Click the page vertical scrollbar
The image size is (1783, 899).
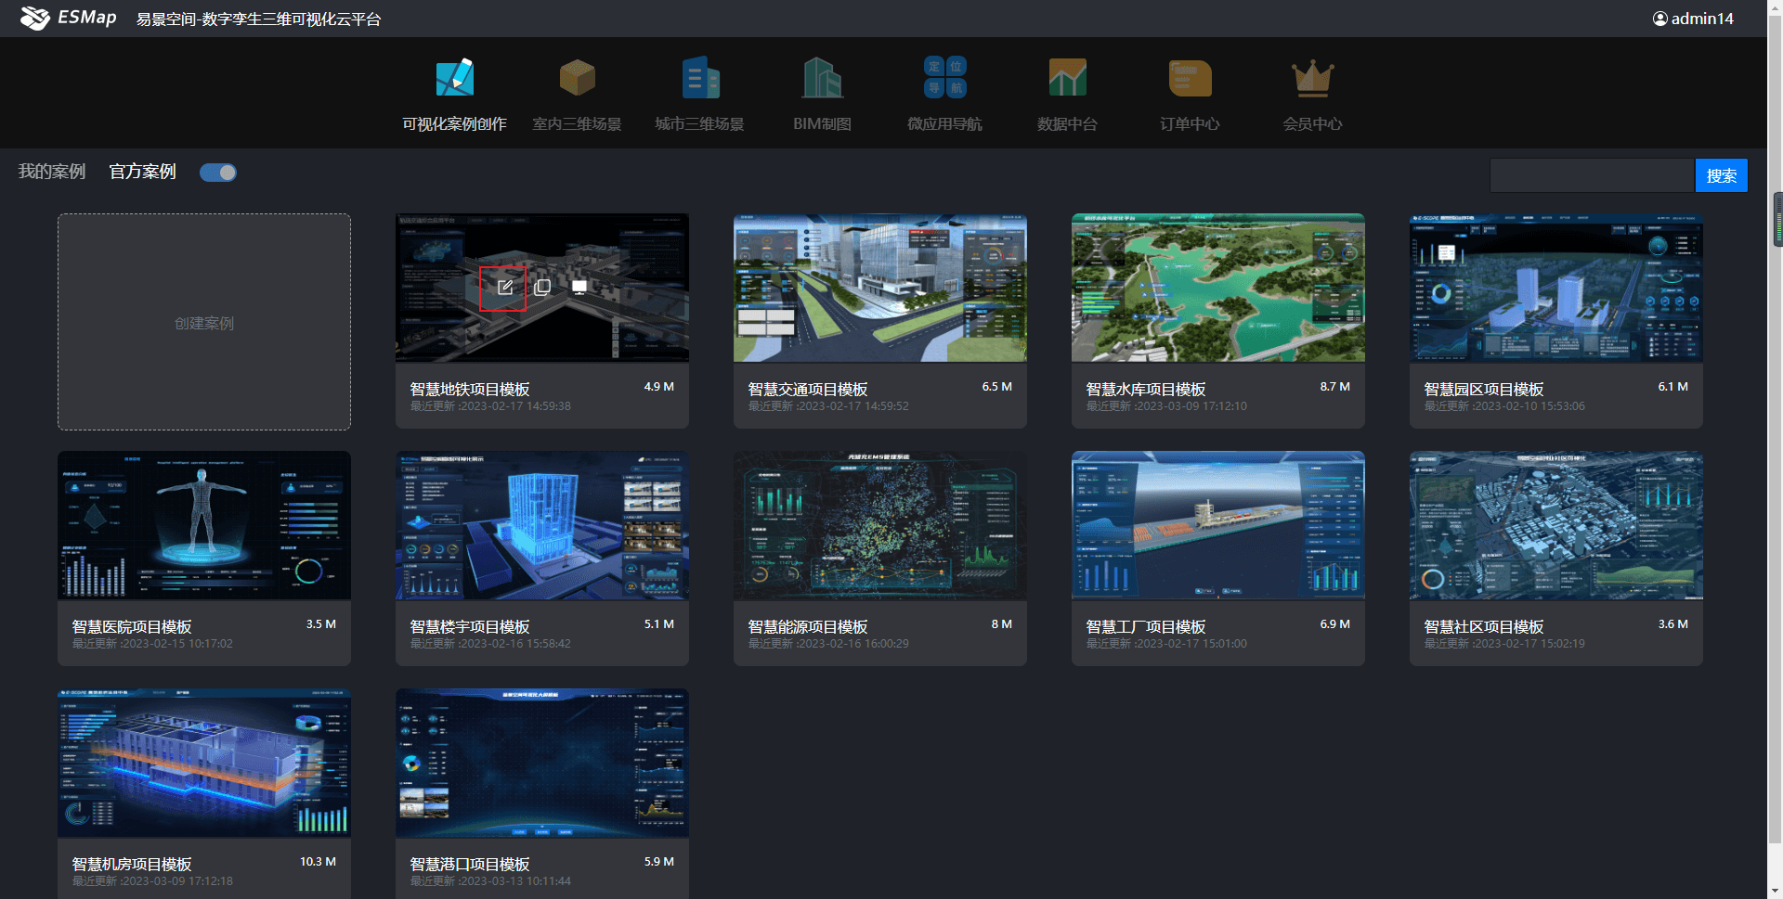(1776, 219)
